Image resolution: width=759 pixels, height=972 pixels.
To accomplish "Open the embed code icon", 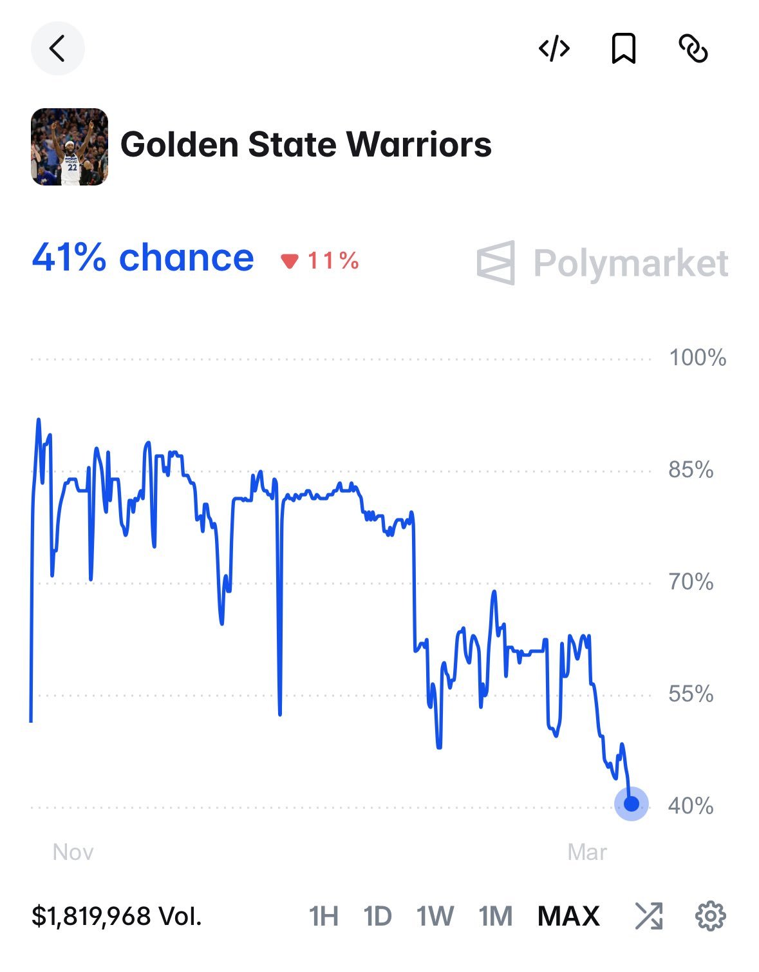I will [x=554, y=48].
